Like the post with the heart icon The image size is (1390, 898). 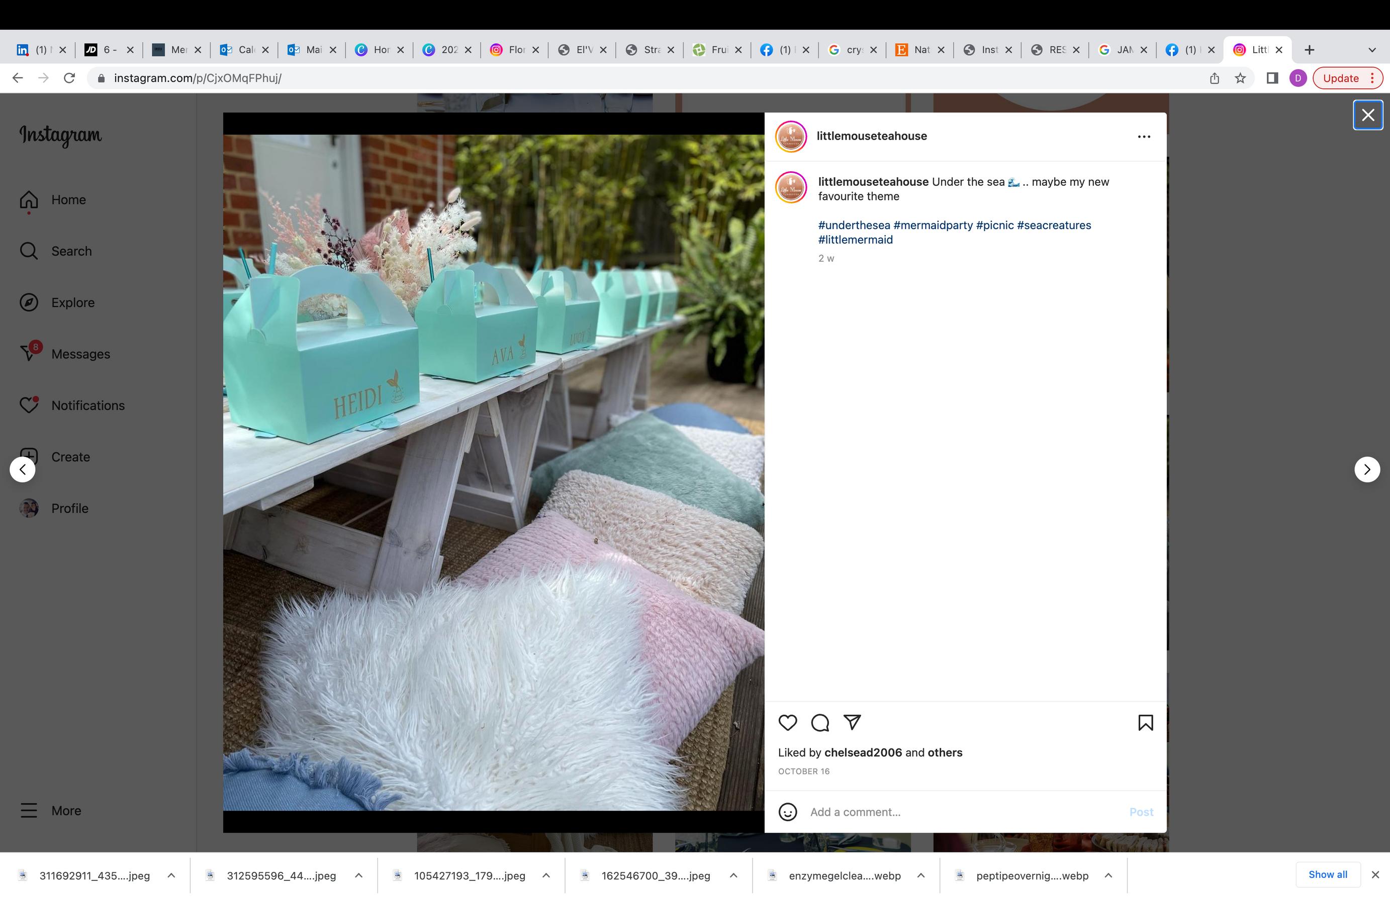787,723
